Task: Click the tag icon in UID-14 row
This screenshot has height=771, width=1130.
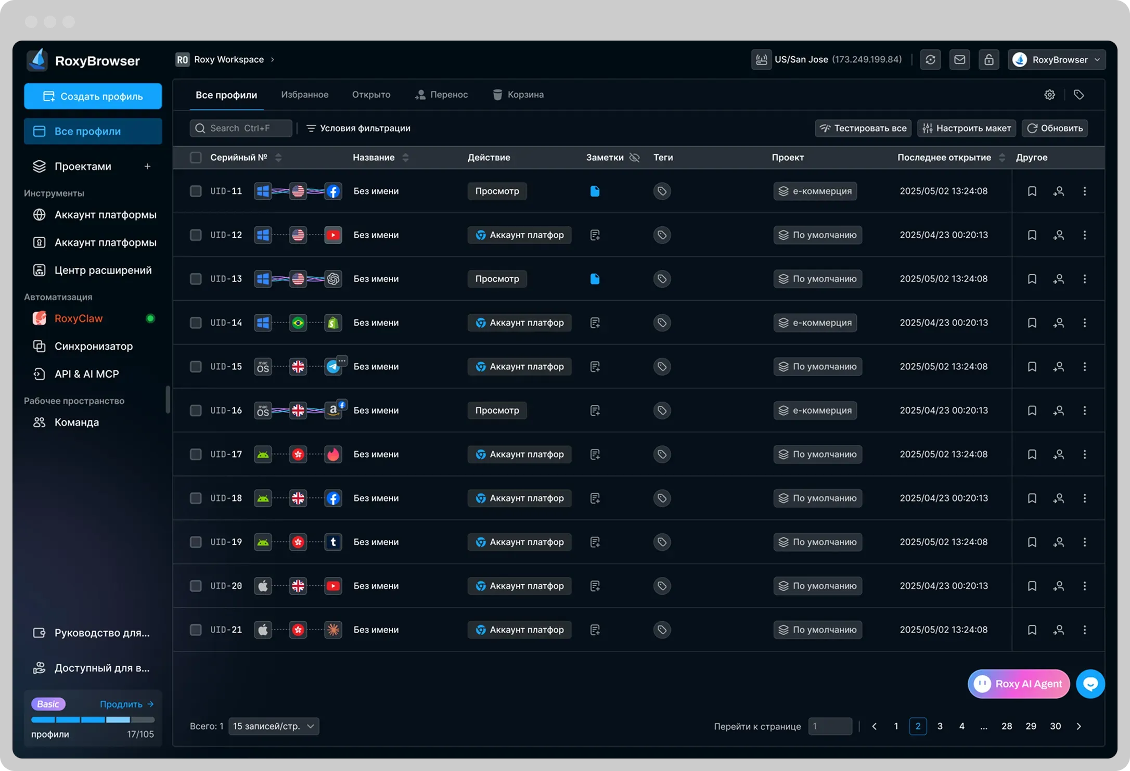Action: pos(661,323)
